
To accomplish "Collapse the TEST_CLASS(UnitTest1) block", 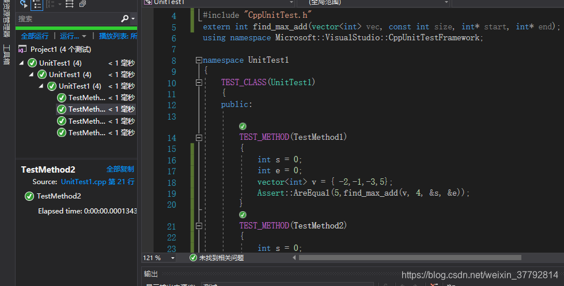I will pos(199,83).
